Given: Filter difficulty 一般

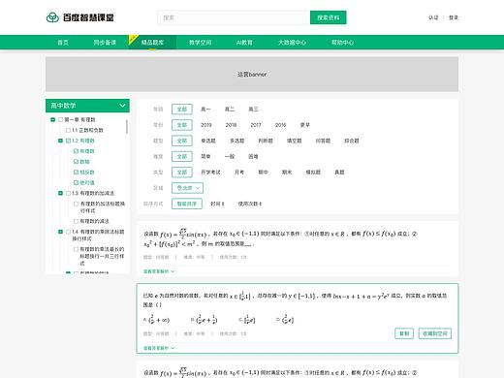Looking at the screenshot, I should pyautogui.click(x=230, y=157).
